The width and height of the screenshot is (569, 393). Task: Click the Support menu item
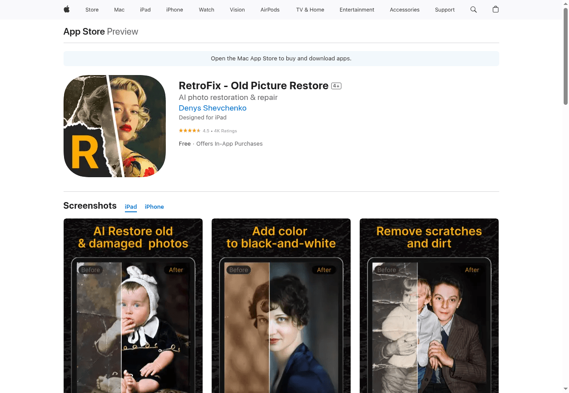coord(445,9)
